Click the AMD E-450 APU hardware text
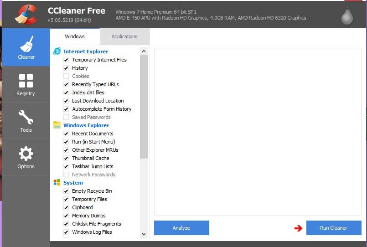Image resolution: width=367 pixels, height=247 pixels. click(211, 18)
